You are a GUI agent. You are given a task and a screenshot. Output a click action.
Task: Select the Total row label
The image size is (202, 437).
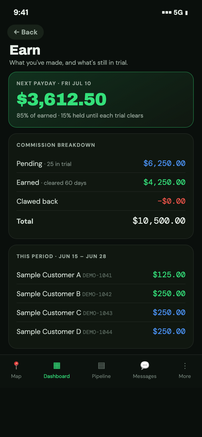[x=25, y=221]
